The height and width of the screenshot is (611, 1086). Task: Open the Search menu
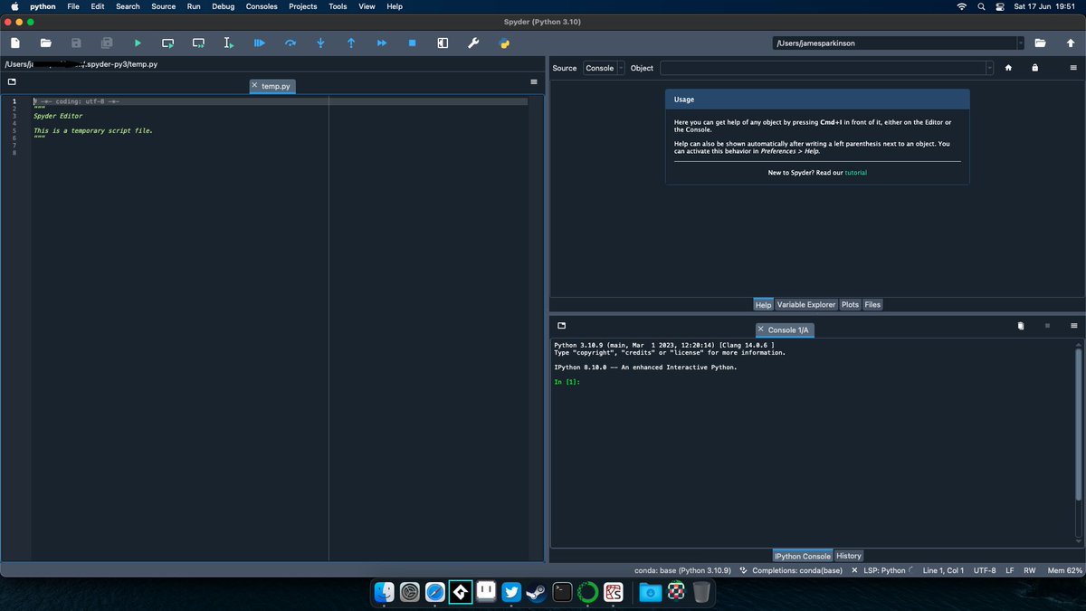128,6
